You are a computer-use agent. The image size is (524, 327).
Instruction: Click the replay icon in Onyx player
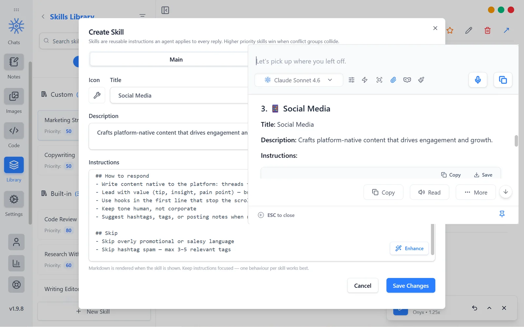[475, 308]
